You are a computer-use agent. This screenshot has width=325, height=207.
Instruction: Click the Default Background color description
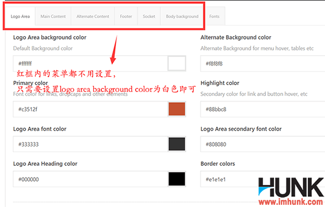(x=43, y=48)
